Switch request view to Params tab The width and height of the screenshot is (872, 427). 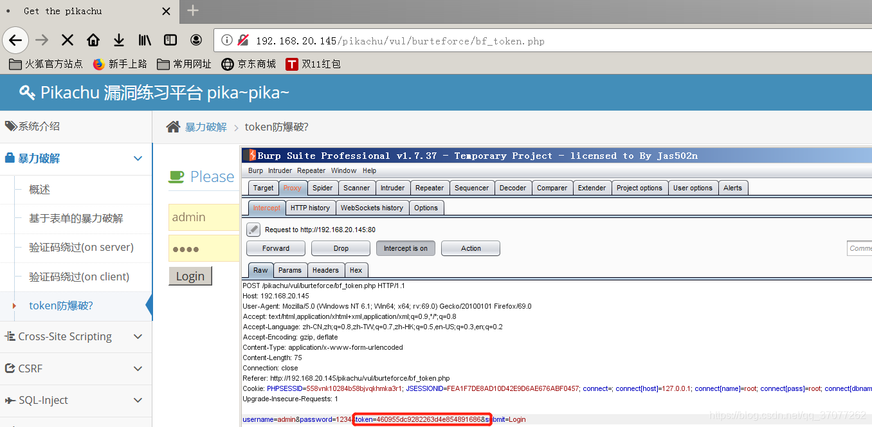290,270
